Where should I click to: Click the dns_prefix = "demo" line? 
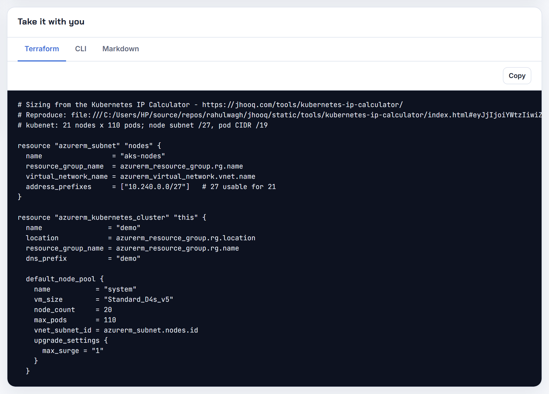coord(83,258)
